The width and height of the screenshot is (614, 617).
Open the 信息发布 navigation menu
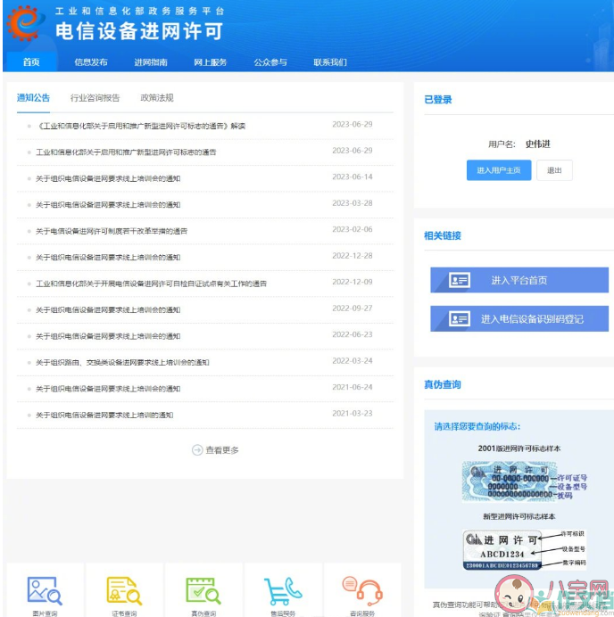click(x=91, y=62)
